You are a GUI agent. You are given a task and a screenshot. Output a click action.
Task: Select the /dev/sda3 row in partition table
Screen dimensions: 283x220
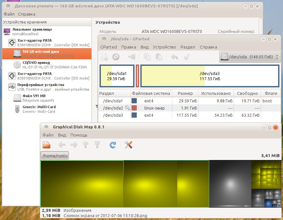pos(190,115)
